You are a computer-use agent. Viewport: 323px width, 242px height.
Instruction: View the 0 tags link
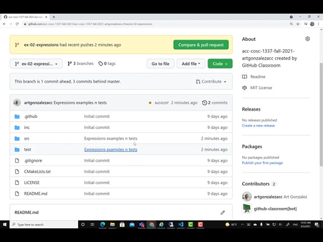pyautogui.click(x=107, y=64)
